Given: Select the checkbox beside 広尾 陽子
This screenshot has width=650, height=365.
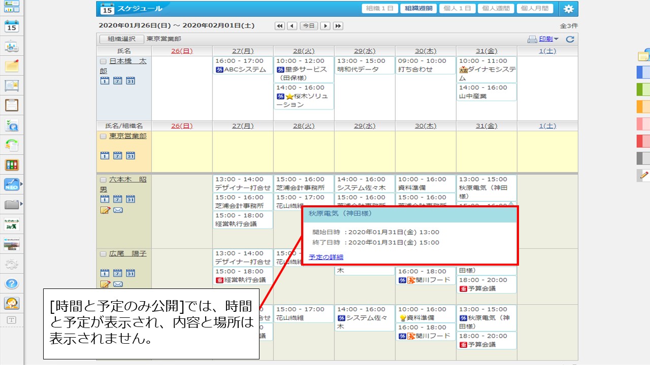Looking at the screenshot, I should pyautogui.click(x=104, y=254).
